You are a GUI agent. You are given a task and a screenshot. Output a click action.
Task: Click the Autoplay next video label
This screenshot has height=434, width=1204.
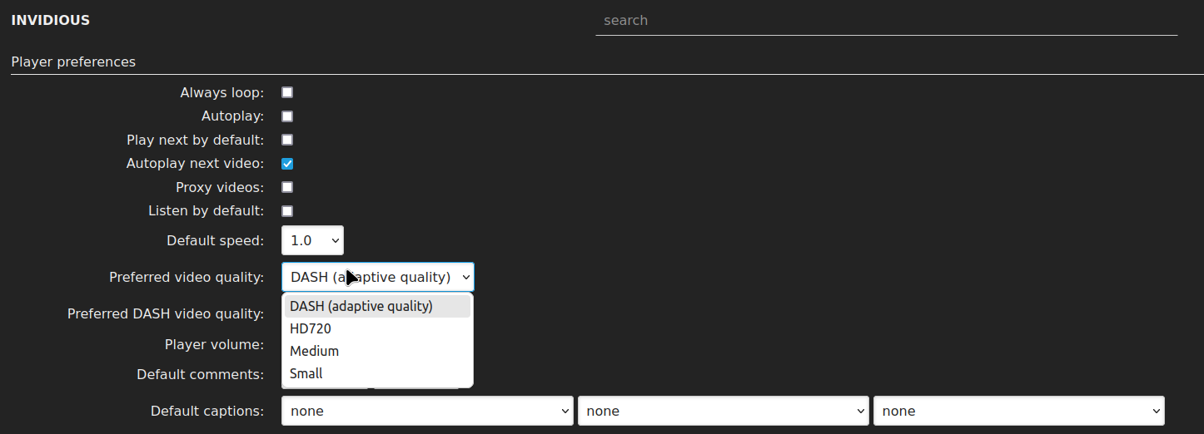click(x=195, y=164)
